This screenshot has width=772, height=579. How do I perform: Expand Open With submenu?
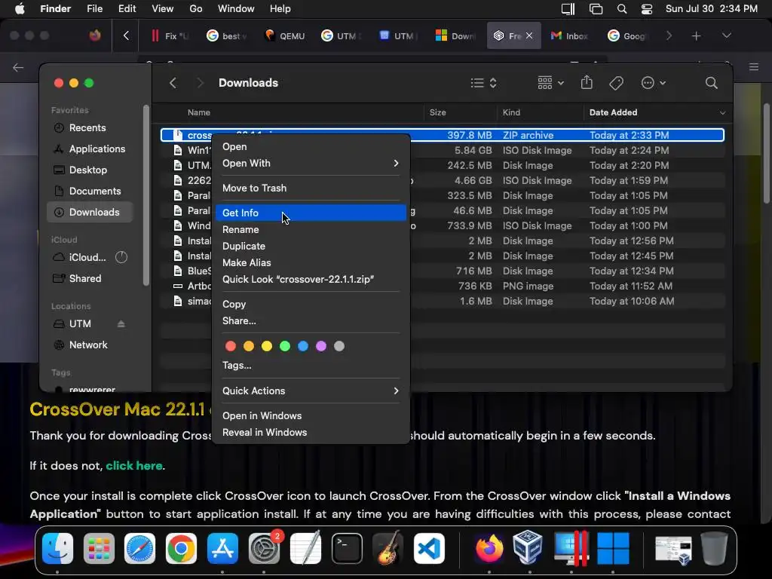click(x=311, y=164)
